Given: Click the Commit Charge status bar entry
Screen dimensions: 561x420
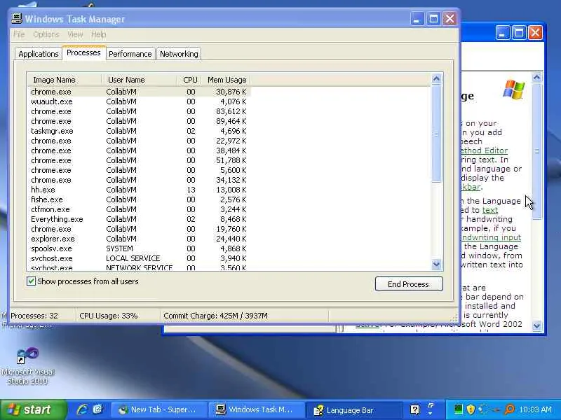Looking at the screenshot, I should pyautogui.click(x=245, y=316).
